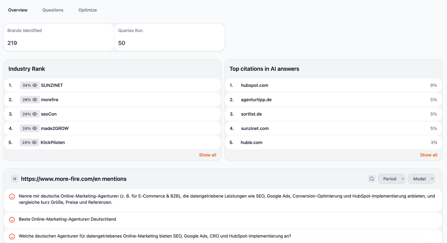Viewport: 447px width, 243px height.
Task: Click the search magnifier icon in mentions
Action: 372,179
